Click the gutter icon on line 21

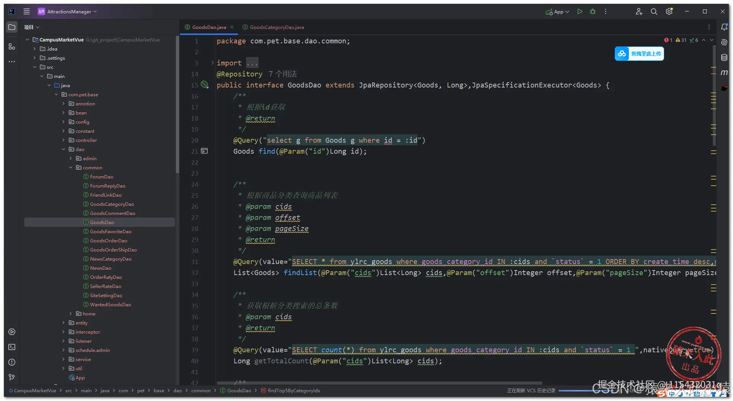pos(205,151)
